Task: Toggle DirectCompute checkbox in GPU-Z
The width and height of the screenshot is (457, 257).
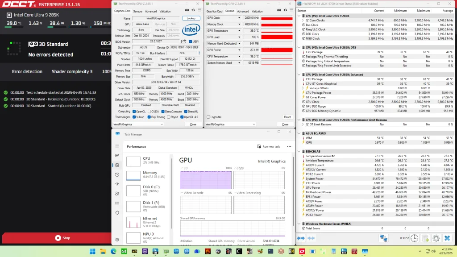Action: point(163,112)
